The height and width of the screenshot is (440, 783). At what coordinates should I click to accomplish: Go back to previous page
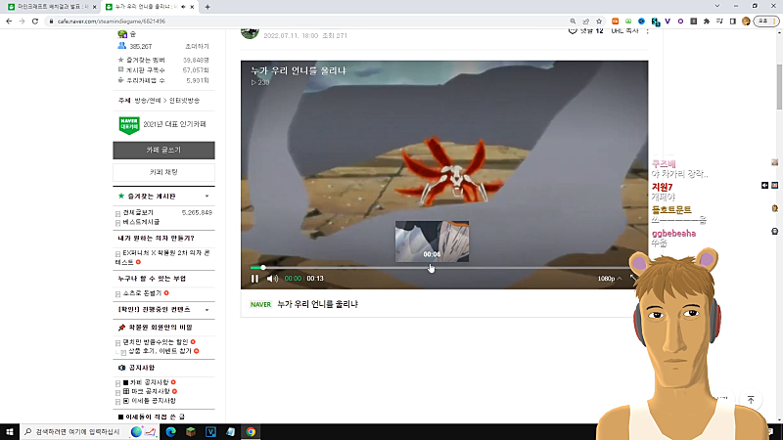[x=9, y=21]
